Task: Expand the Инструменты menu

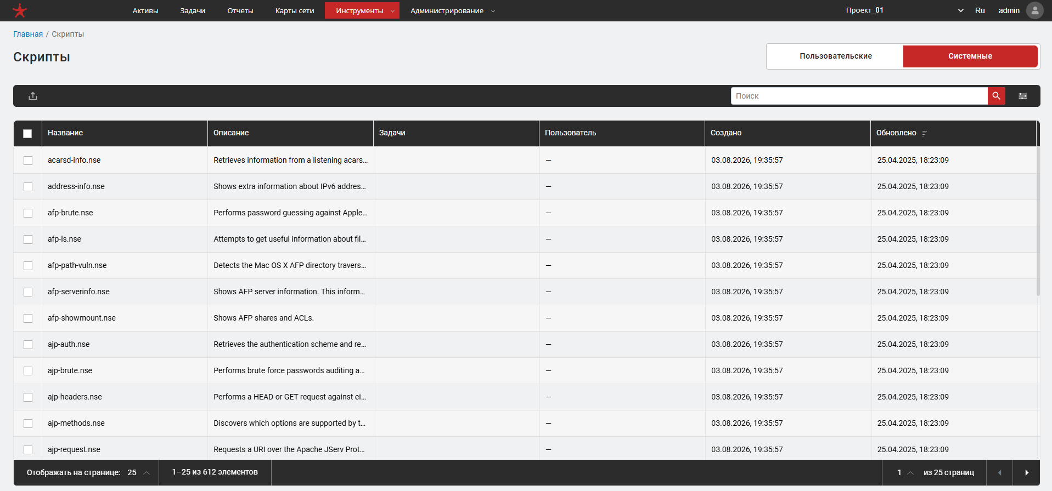Action: (362, 10)
